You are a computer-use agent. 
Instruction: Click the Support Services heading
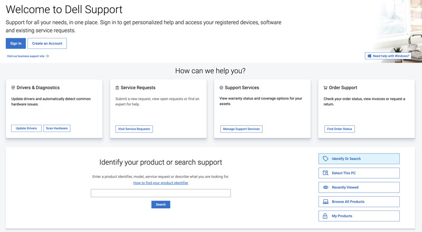[x=242, y=87]
